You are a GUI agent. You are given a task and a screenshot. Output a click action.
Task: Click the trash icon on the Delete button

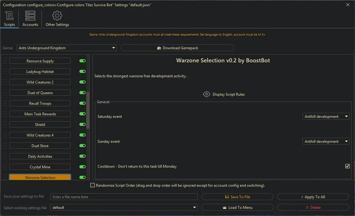308,207
